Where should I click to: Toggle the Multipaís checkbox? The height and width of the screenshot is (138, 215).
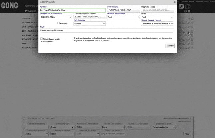(x=59, y=23)
